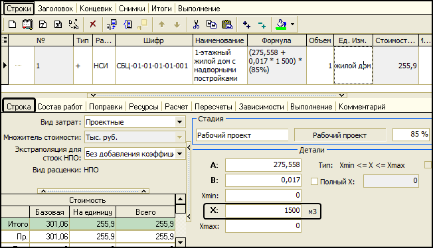This screenshot has width=433, height=248.
Task: Click the Xmin input field
Action: (263, 196)
